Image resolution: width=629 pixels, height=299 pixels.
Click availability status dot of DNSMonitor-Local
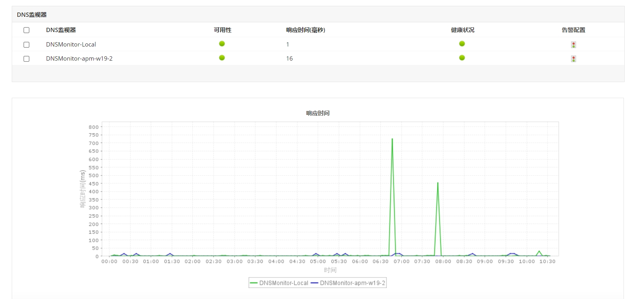(222, 44)
